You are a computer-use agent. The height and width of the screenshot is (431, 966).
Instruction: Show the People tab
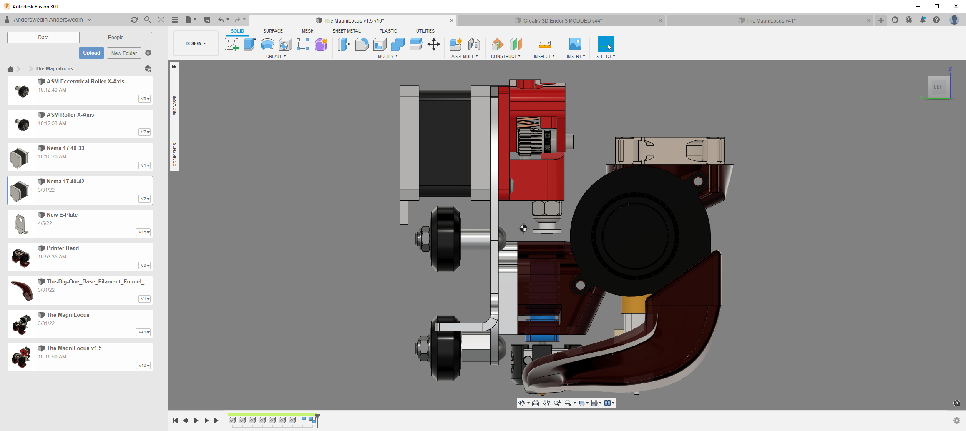[x=116, y=38]
